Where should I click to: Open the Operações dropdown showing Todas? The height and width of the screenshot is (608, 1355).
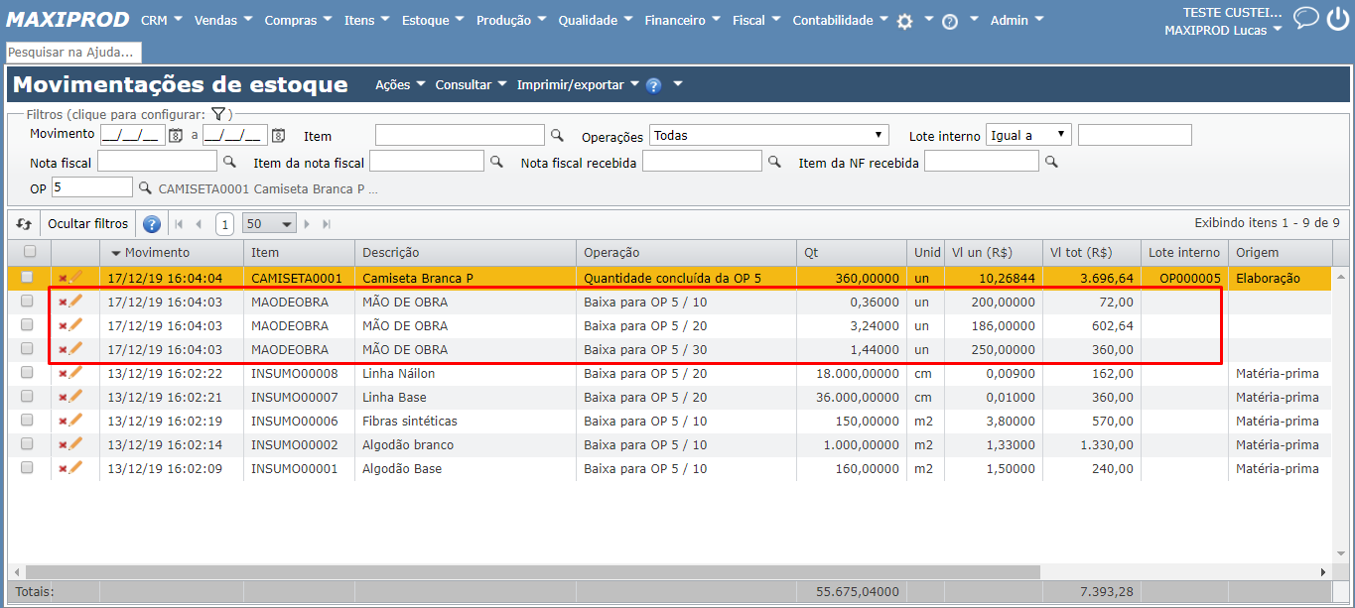coord(769,135)
